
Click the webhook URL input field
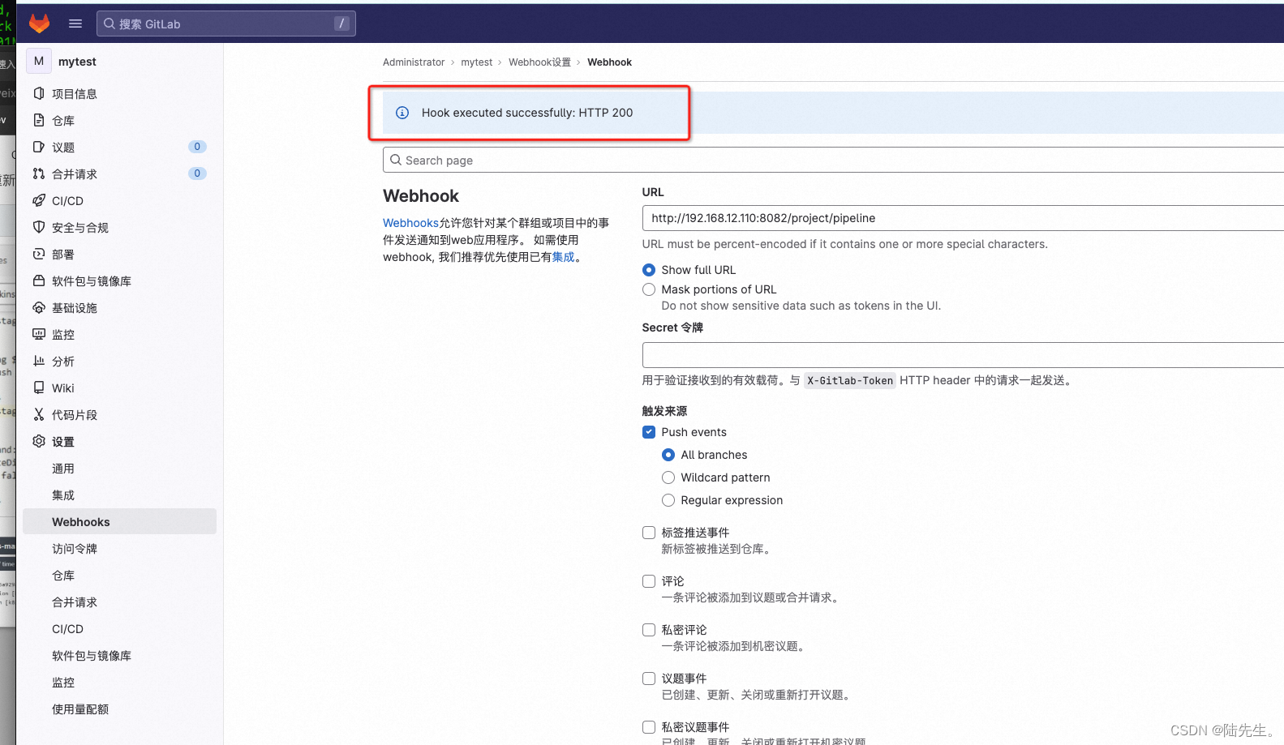tap(963, 218)
